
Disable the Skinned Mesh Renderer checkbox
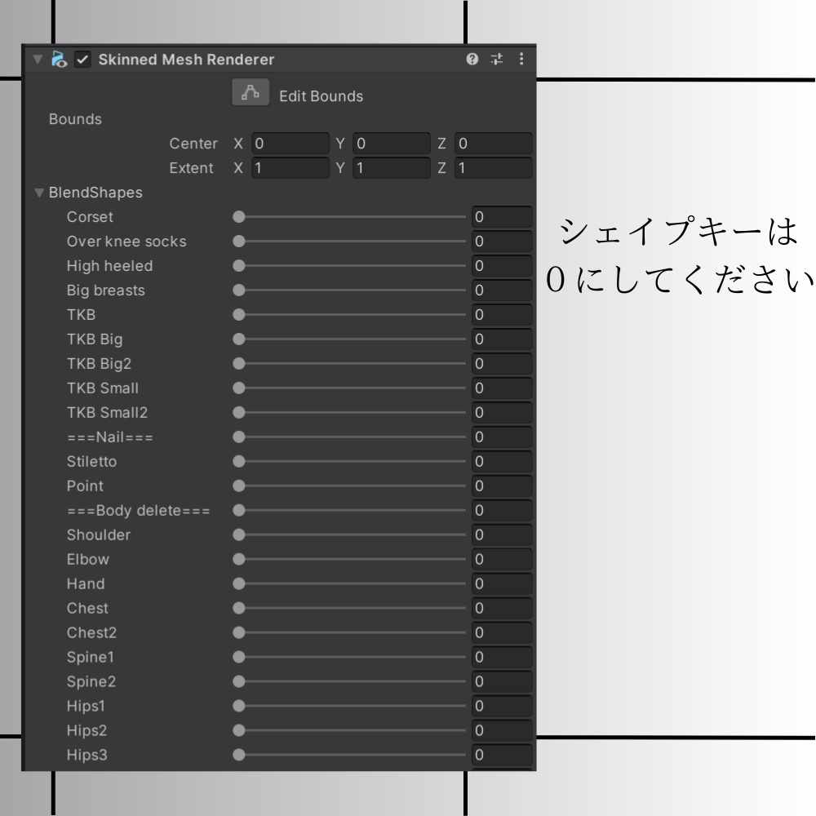point(82,60)
